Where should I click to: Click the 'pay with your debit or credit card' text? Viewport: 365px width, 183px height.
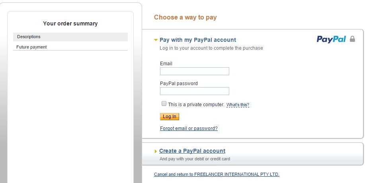[x=195, y=159]
